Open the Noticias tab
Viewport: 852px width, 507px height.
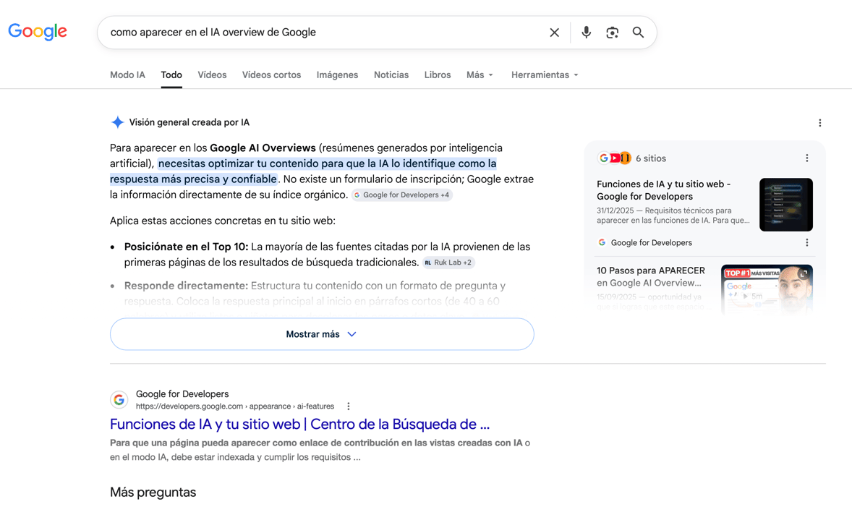[391, 75]
